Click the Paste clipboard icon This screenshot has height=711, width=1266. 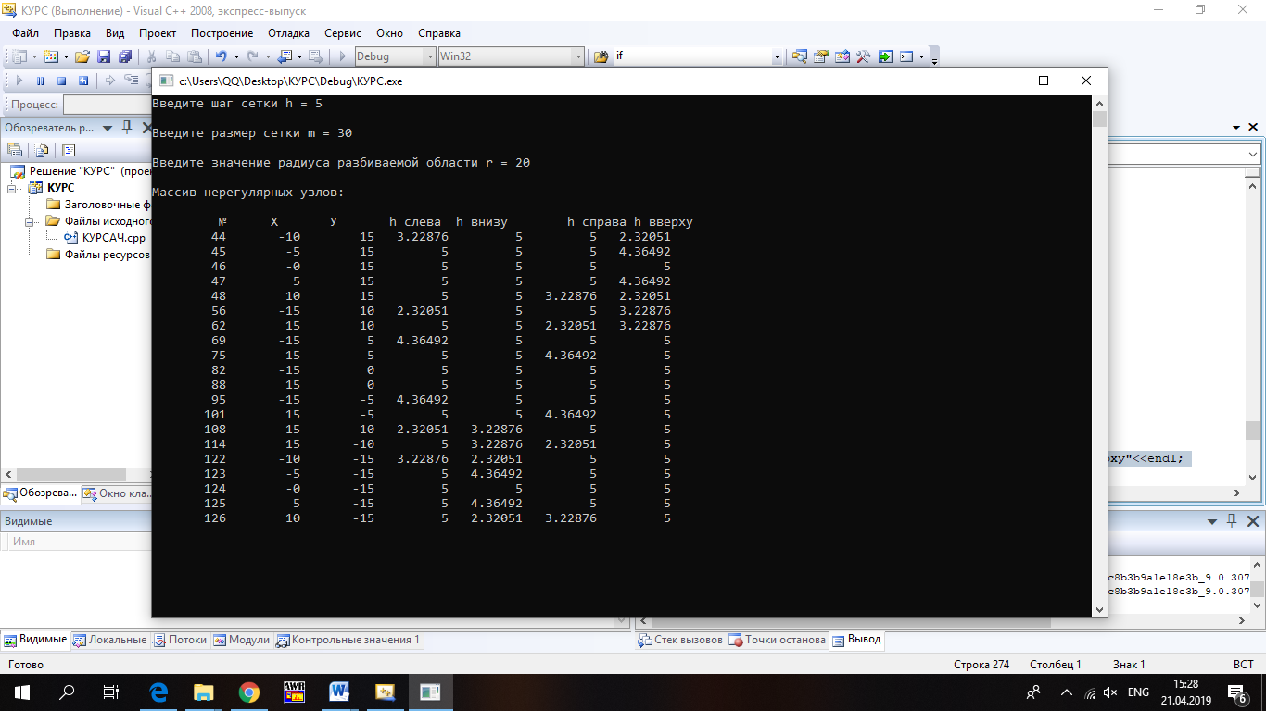tap(194, 56)
